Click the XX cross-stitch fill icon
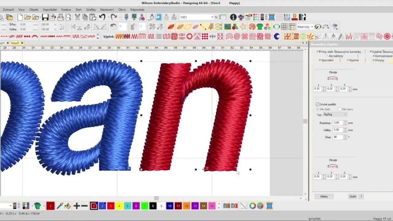 [x=220, y=37]
